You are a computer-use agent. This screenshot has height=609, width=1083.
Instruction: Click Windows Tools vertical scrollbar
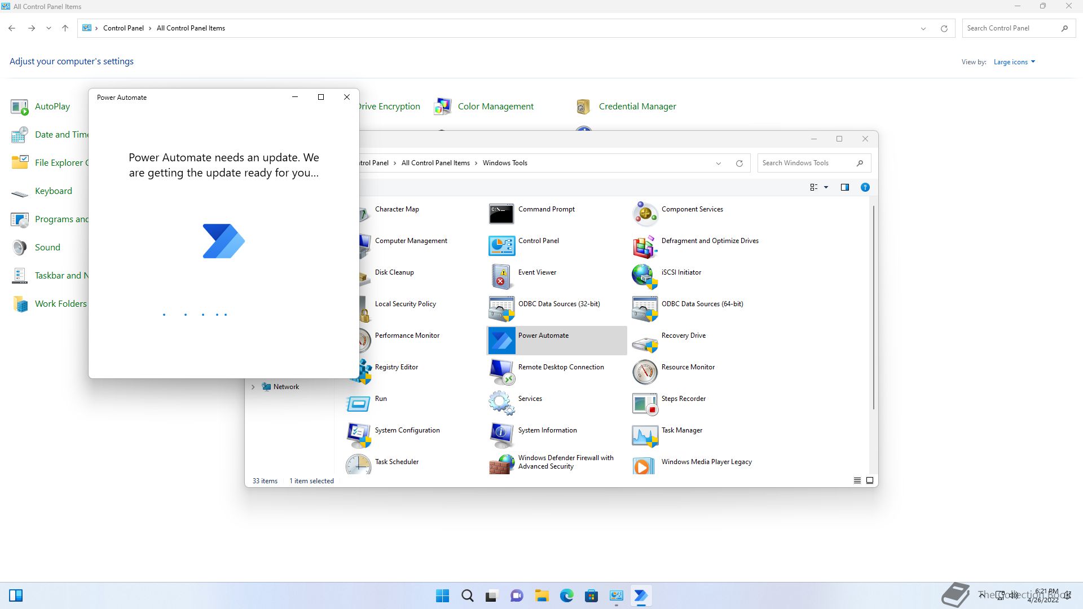coord(873,307)
